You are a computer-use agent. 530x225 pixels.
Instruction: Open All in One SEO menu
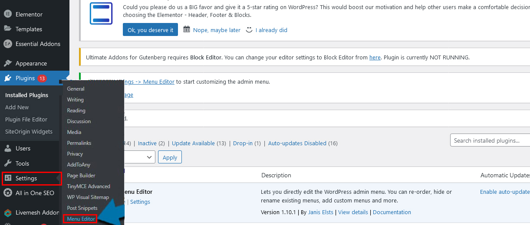pos(35,193)
